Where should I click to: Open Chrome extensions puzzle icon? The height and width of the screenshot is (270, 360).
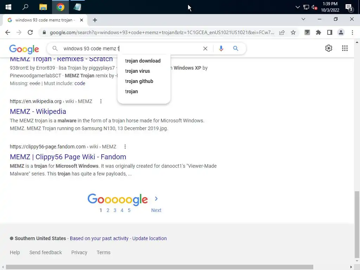tap(318, 32)
